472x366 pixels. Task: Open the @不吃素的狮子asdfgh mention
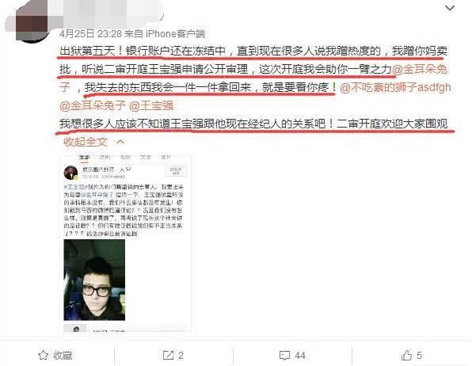coord(395,88)
